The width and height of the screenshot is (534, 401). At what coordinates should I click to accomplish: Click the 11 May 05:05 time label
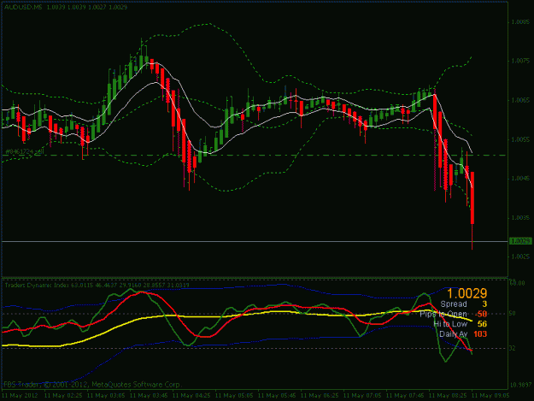click(x=234, y=396)
